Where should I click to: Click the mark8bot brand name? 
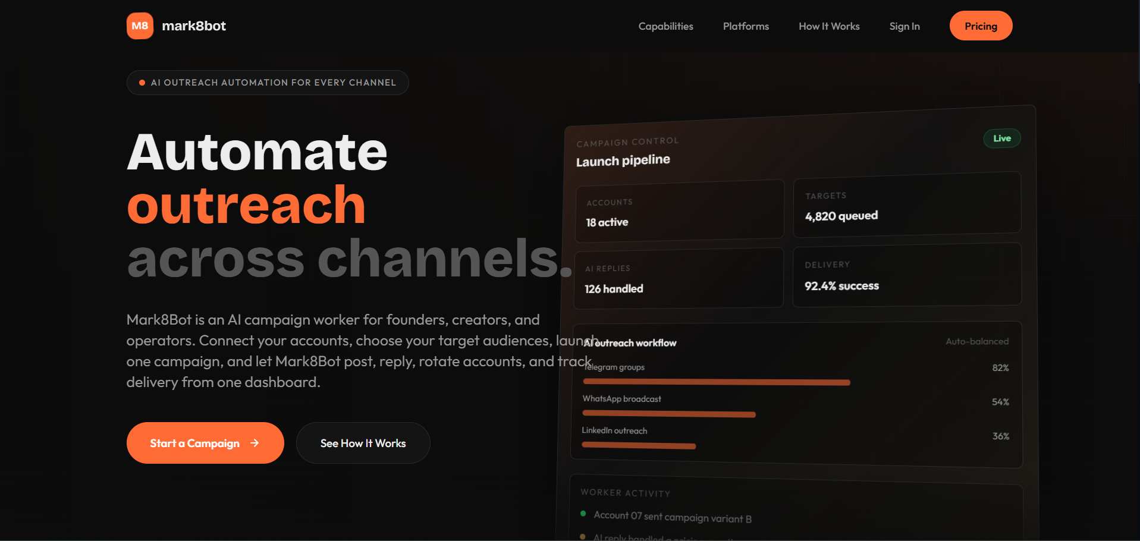point(194,26)
